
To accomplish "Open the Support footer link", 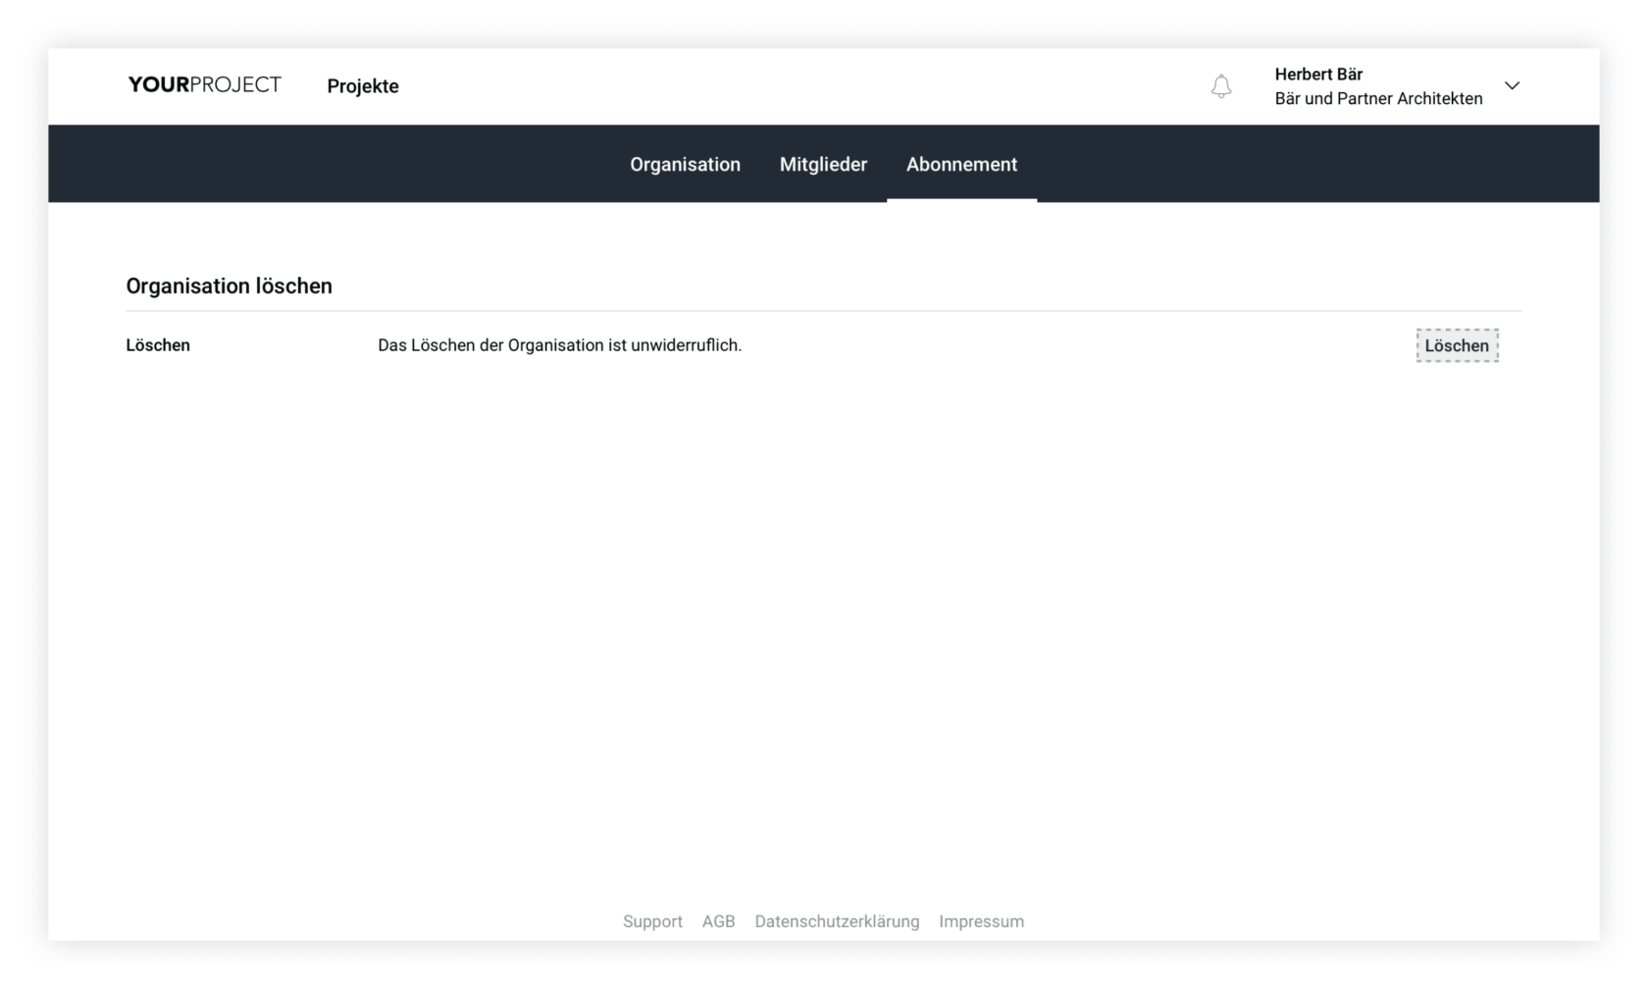I will tap(652, 921).
